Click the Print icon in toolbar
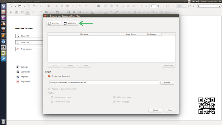 (49, 6)
